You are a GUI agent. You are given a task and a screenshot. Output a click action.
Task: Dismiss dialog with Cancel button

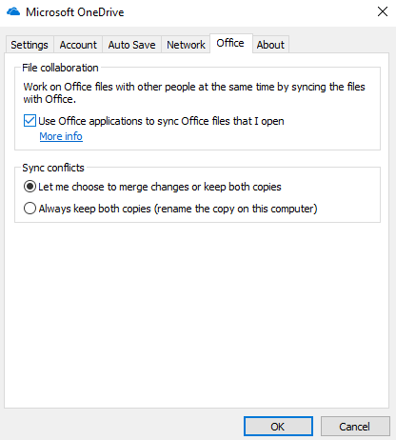click(x=355, y=427)
